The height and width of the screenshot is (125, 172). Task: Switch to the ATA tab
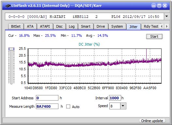30,26
